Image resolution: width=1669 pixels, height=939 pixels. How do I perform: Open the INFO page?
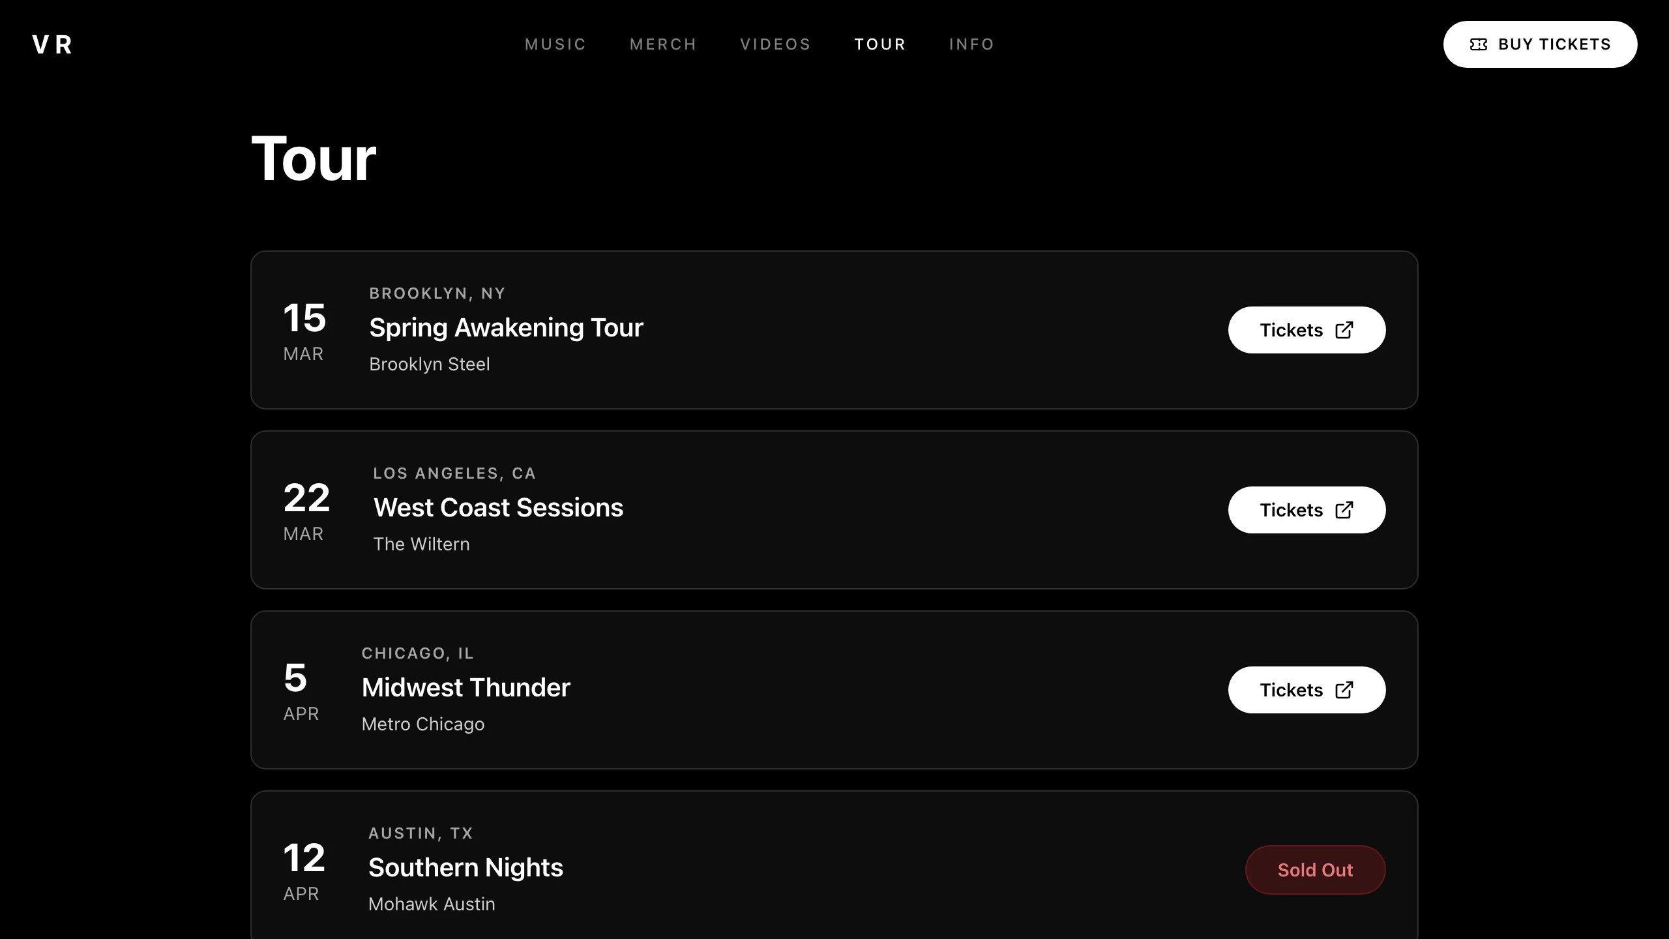click(x=971, y=44)
